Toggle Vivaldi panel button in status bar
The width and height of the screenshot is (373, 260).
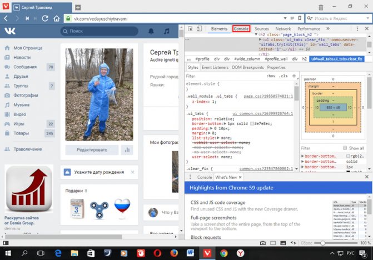coord(6,243)
